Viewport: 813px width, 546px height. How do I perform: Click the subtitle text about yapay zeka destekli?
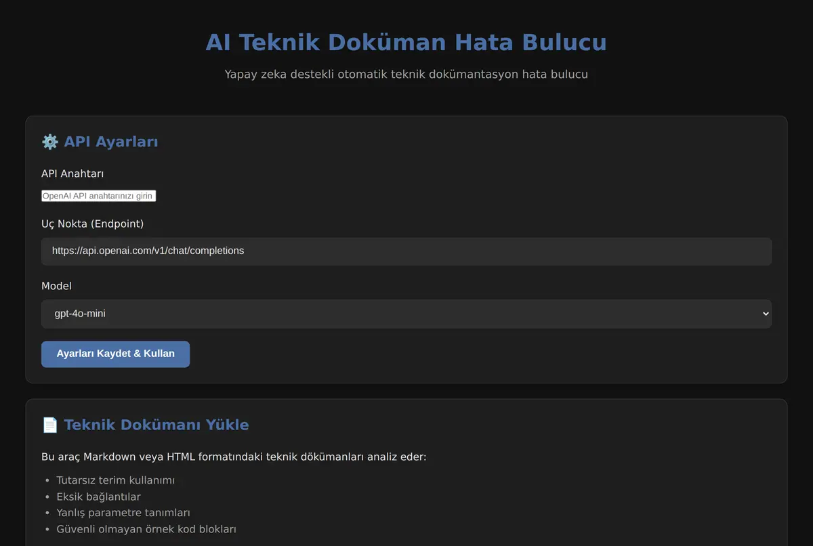pos(406,74)
